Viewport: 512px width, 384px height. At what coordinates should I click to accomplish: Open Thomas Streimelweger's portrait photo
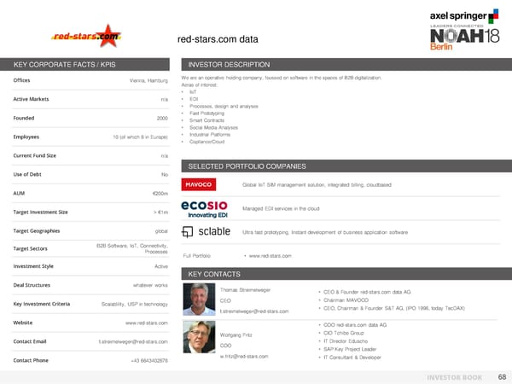200,300
